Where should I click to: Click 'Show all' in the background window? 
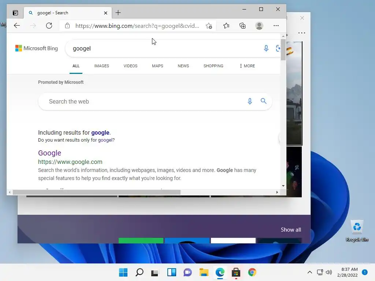[x=291, y=230]
